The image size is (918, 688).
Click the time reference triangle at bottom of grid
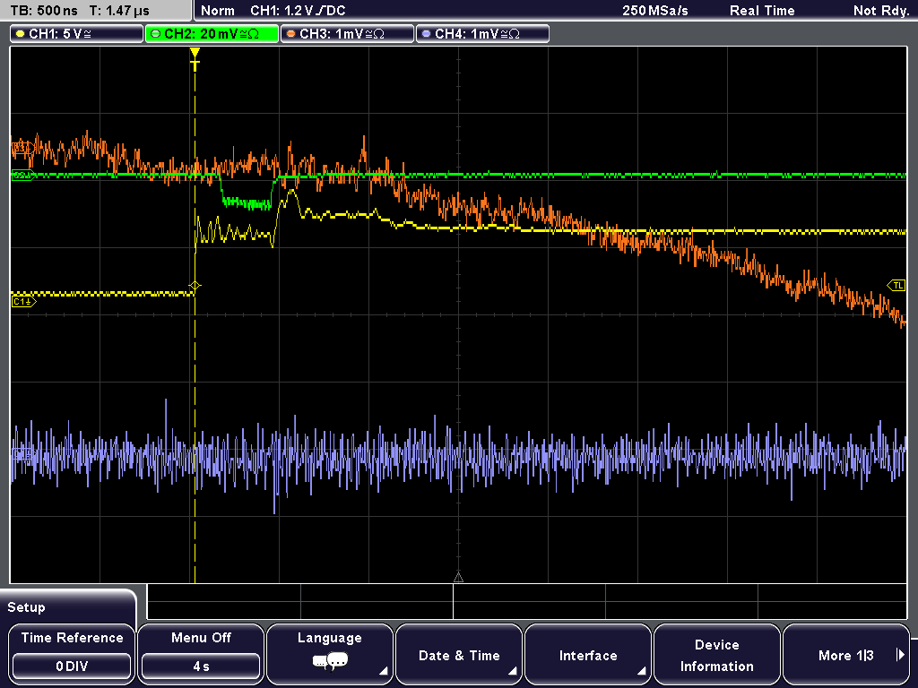[x=458, y=578]
